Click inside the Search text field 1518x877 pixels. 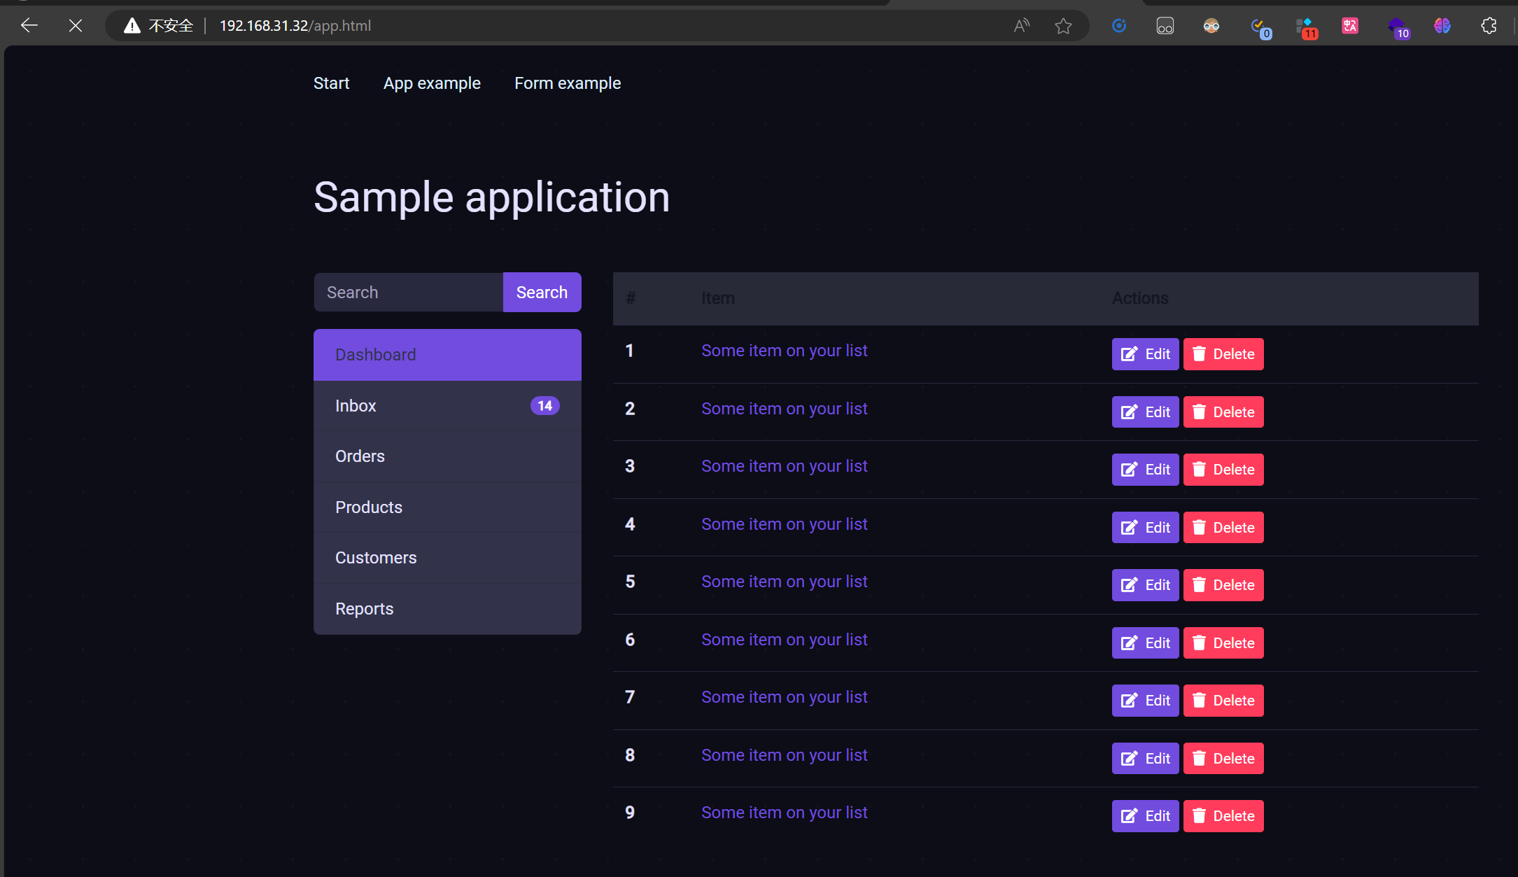pyautogui.click(x=409, y=293)
